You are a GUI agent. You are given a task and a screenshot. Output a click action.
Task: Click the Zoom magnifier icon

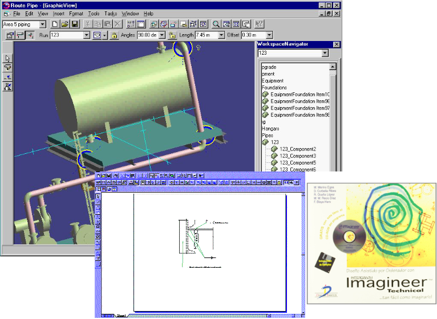click(x=216, y=24)
